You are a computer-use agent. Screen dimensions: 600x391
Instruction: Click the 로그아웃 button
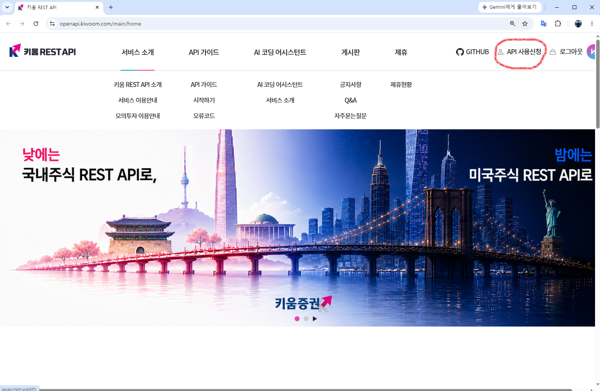[566, 52]
